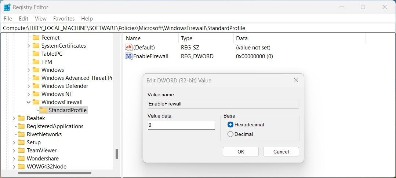Select the Wondershare folder icon
Viewport: 396px width, 178px height.
point(21,159)
